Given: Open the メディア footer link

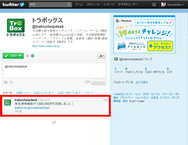Looking at the screenshot, I should (x=175, y=98).
